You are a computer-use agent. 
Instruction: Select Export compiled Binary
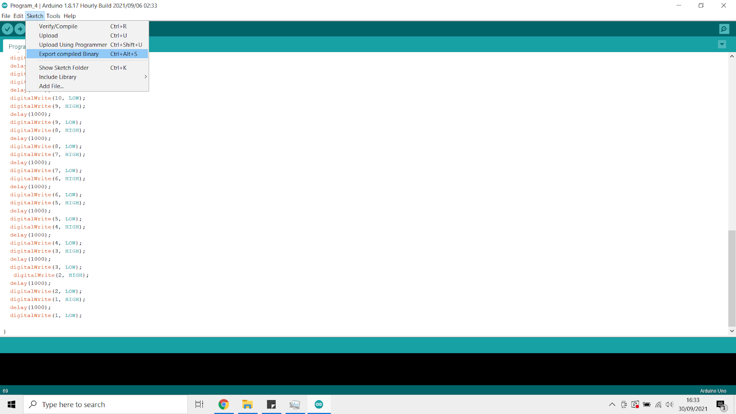pyautogui.click(x=87, y=54)
